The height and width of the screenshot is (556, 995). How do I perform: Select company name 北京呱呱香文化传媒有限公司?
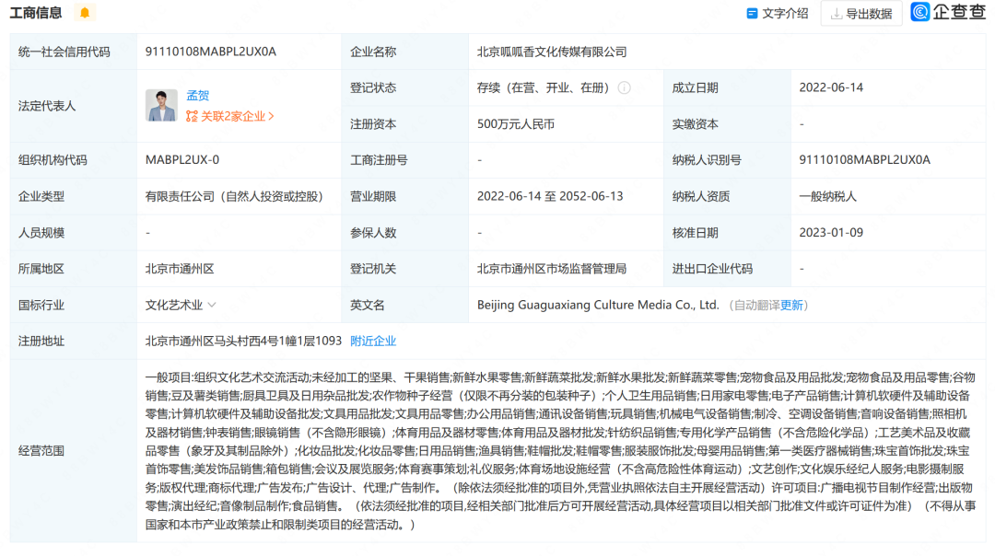[x=552, y=52]
